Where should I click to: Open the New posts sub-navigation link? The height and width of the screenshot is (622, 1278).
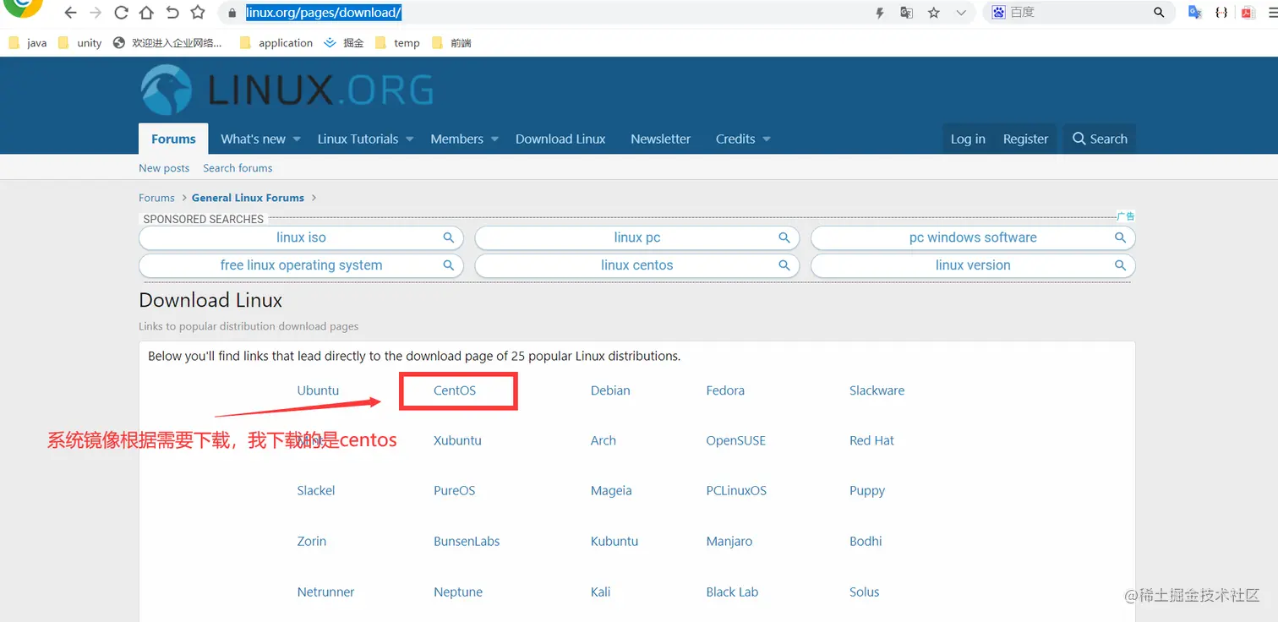tap(164, 168)
